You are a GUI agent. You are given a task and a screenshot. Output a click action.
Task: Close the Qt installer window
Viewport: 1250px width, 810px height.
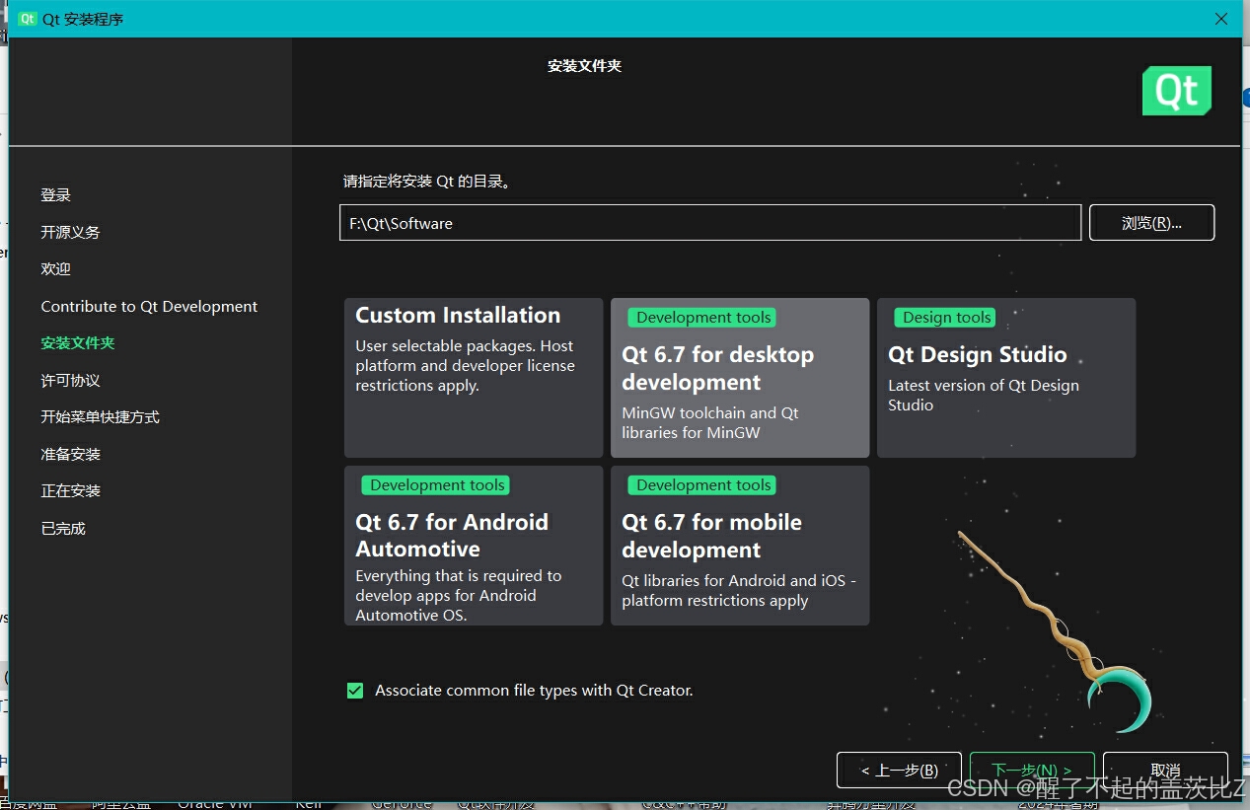(1222, 19)
